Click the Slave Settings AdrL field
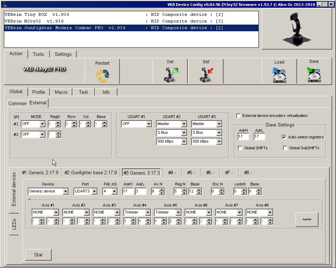The width and height of the screenshot is (336, 268). pyautogui.click(x=259, y=137)
